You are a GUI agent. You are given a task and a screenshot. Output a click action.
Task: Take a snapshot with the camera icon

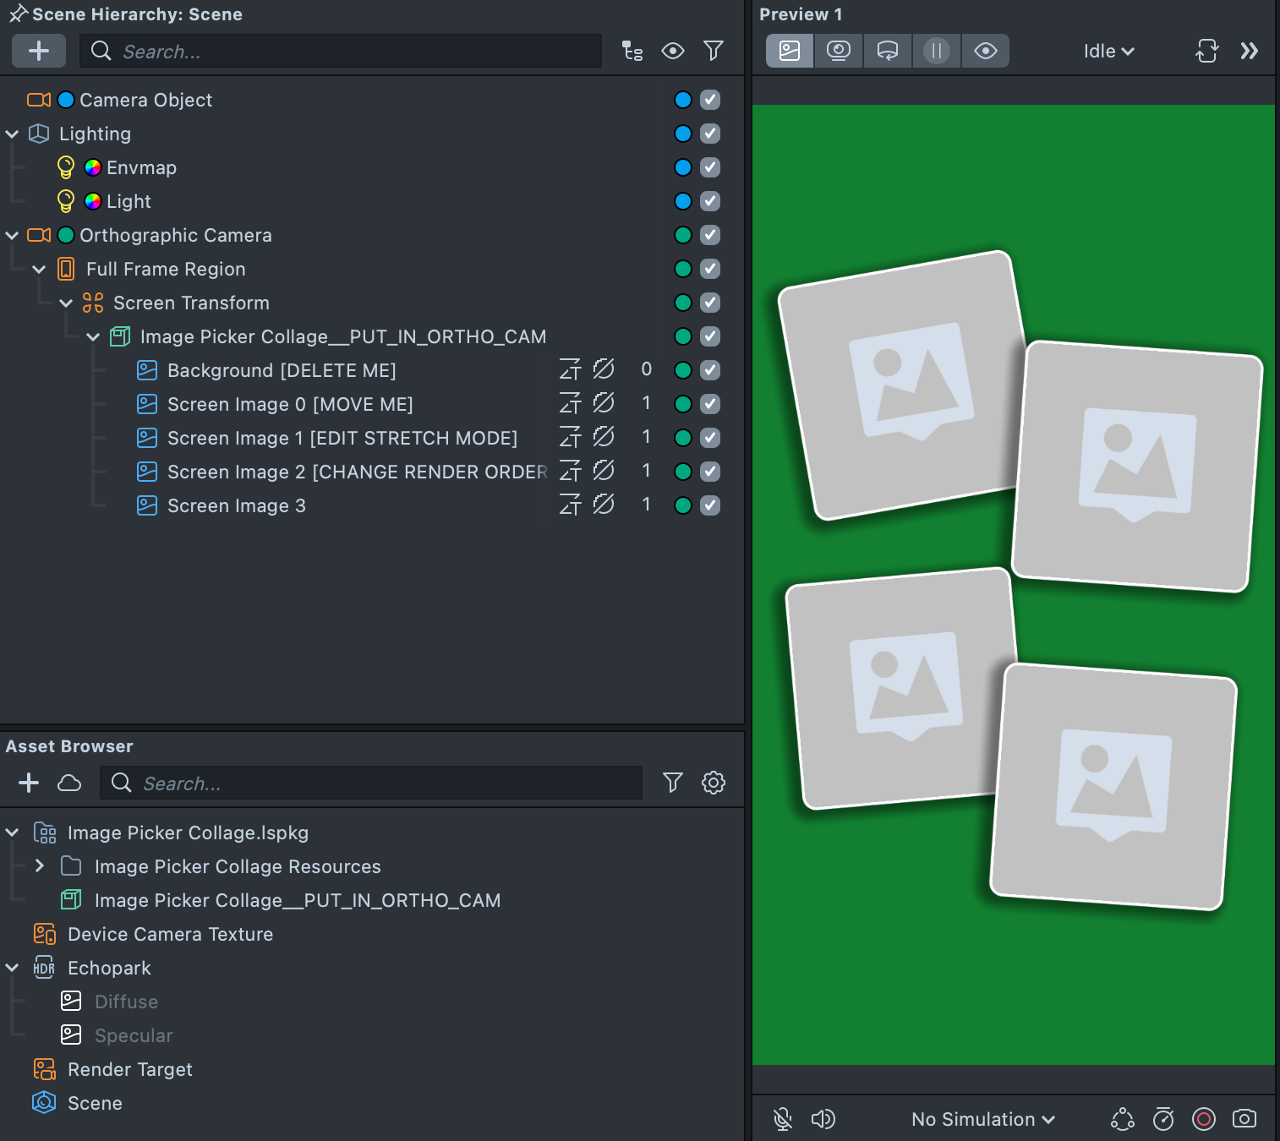[x=1244, y=1119]
